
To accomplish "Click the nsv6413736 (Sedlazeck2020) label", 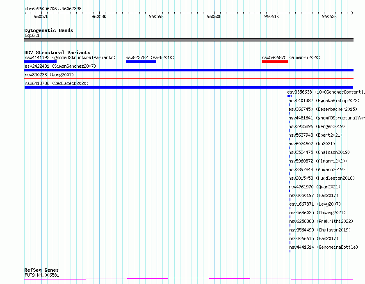I will pyautogui.click(x=57, y=83).
